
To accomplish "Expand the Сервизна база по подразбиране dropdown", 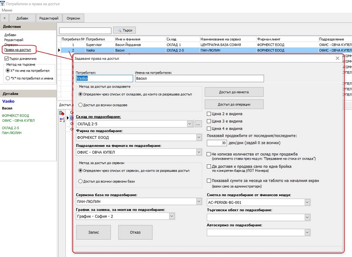I will (199, 201).
